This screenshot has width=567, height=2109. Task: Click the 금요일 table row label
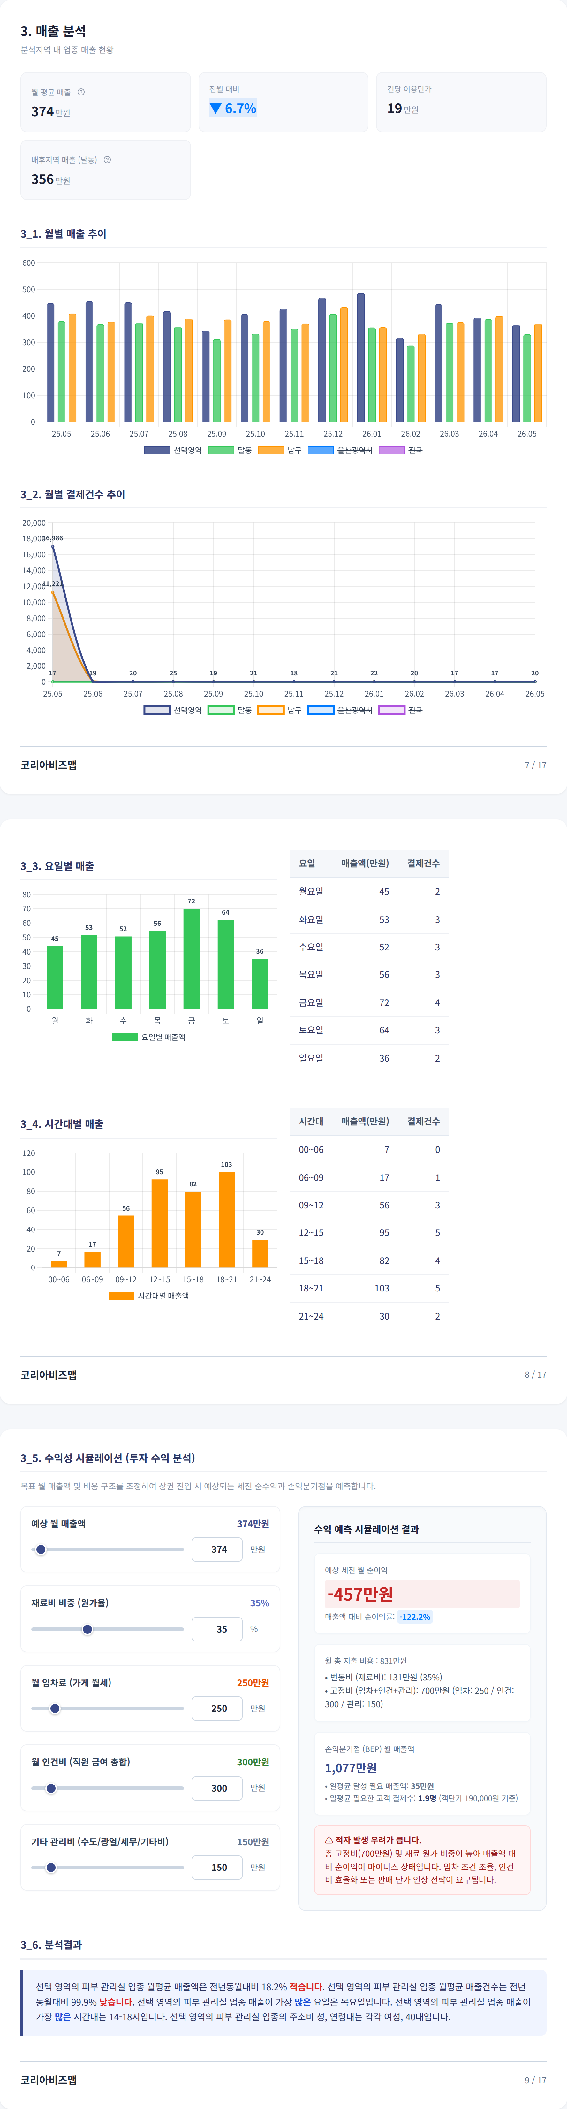[311, 1002]
